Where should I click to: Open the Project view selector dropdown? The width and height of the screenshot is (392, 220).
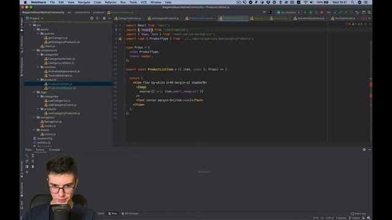34,18
